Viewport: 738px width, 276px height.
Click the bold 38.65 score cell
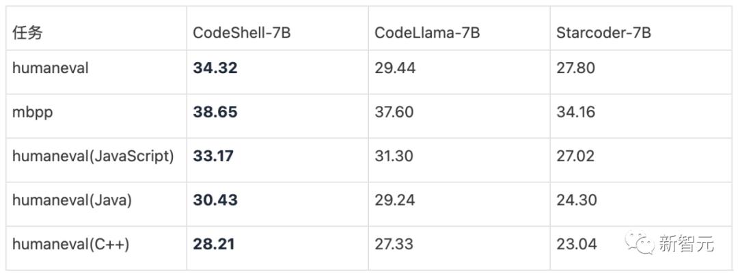pyautogui.click(x=215, y=112)
